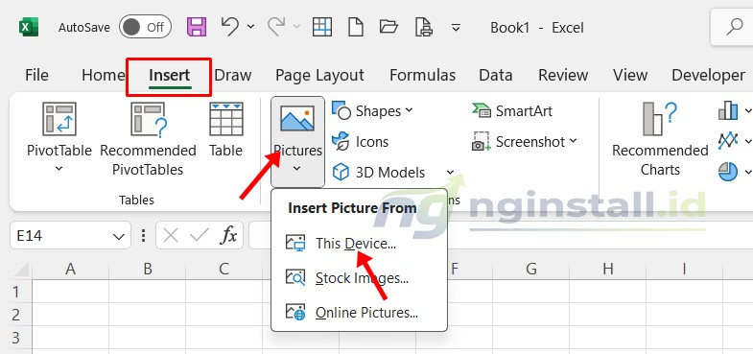
Task: Open the Name Box dropdown arrow
Action: click(x=118, y=236)
